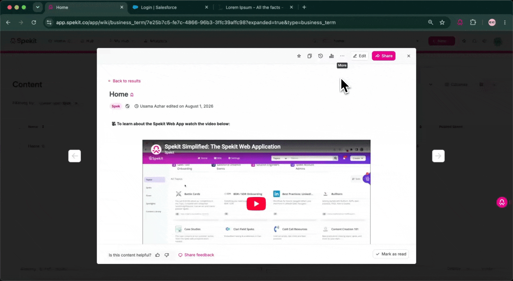This screenshot has height=281, width=513.
Task: Open the video title 'Spekit Simplified: The Spekit Web Application'
Action: [x=222, y=147]
